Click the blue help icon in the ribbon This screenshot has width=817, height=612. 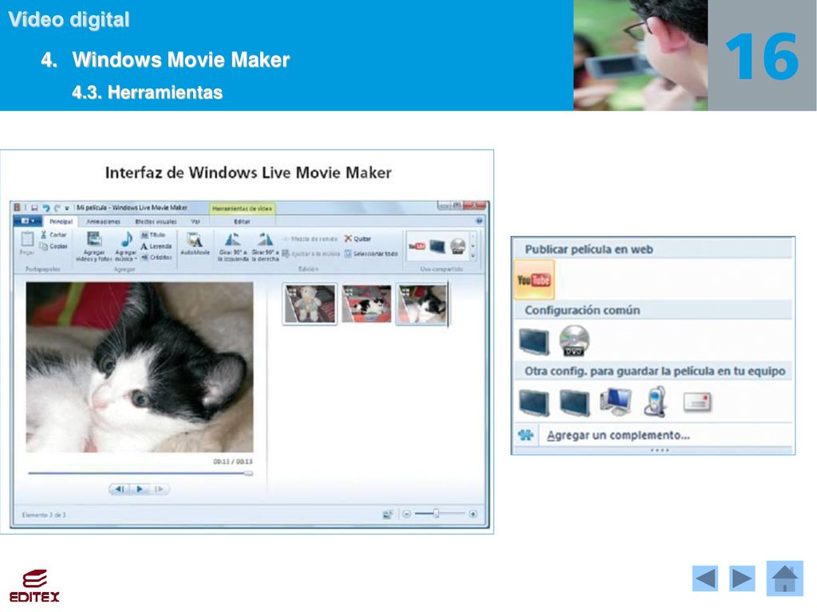coord(479,222)
